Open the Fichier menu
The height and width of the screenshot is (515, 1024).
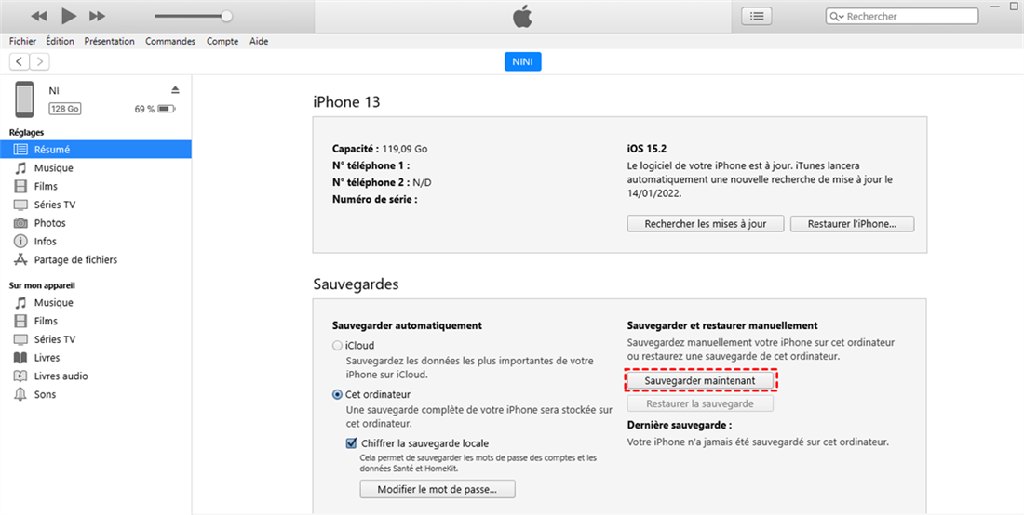pyautogui.click(x=22, y=41)
